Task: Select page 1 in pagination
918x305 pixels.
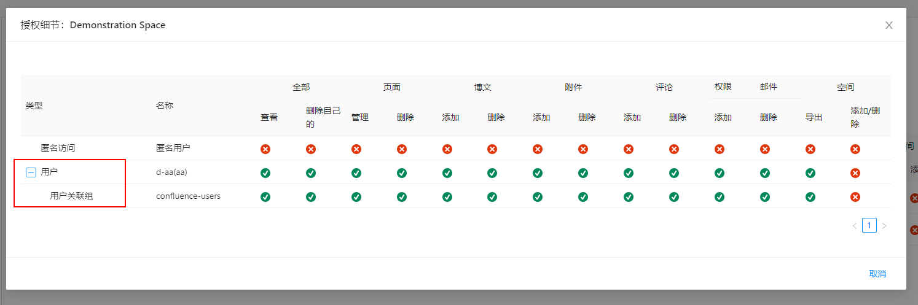Action: pos(869,226)
